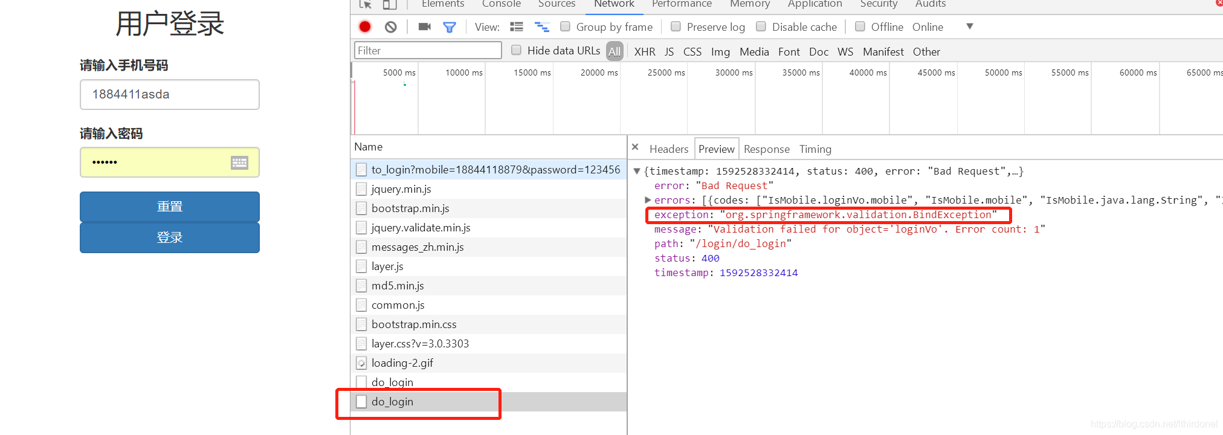Switch to the Console tab
The image size is (1223, 435).
pos(501,4)
